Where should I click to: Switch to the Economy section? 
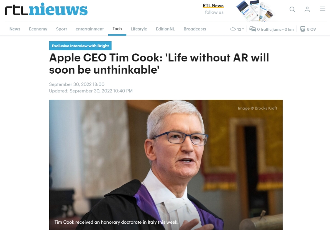tap(38, 29)
